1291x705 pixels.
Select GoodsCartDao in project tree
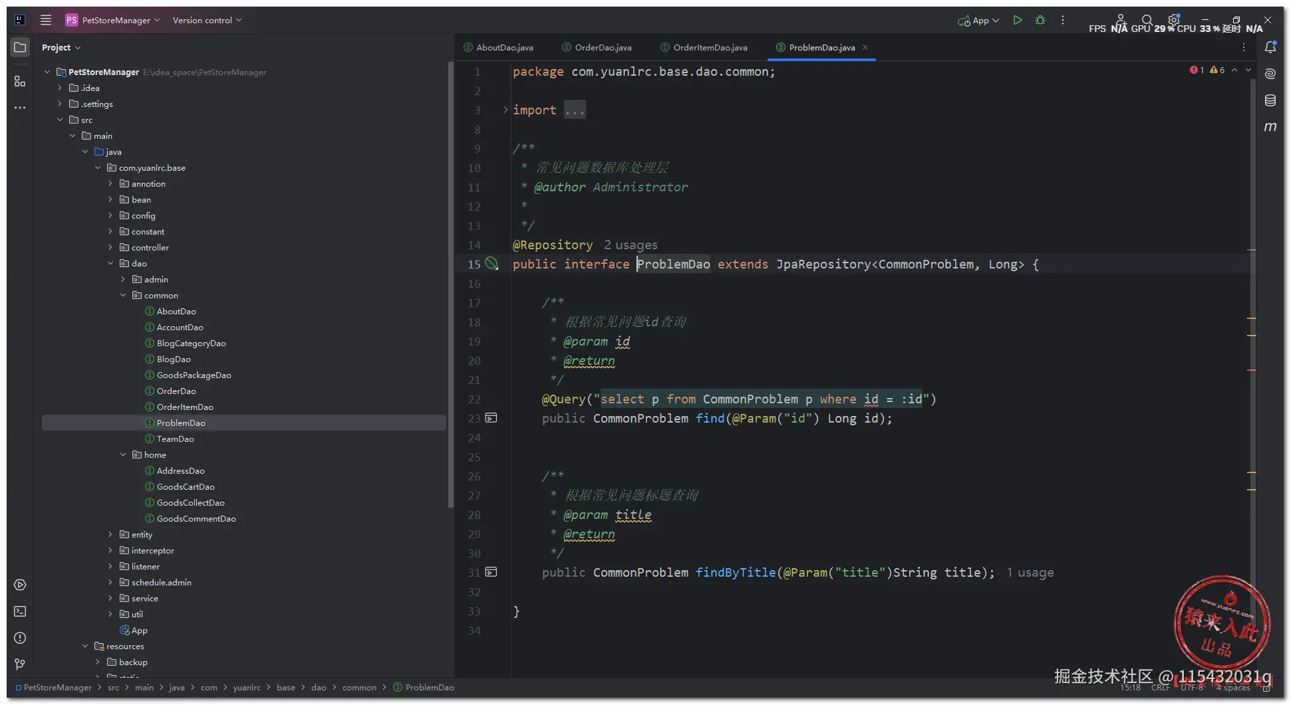[x=186, y=486]
